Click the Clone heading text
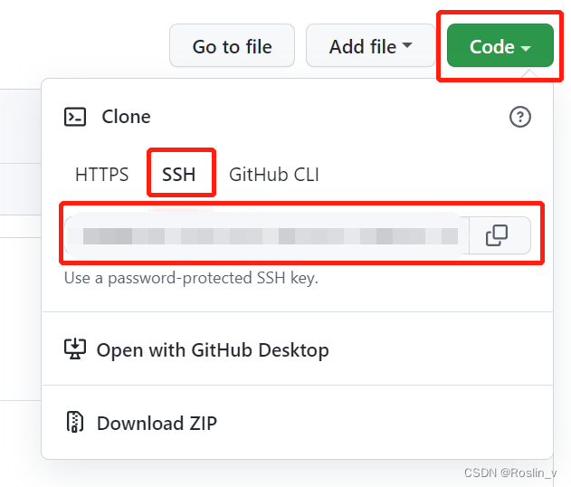Screen dimensions: 571x487 pyautogui.click(x=126, y=117)
